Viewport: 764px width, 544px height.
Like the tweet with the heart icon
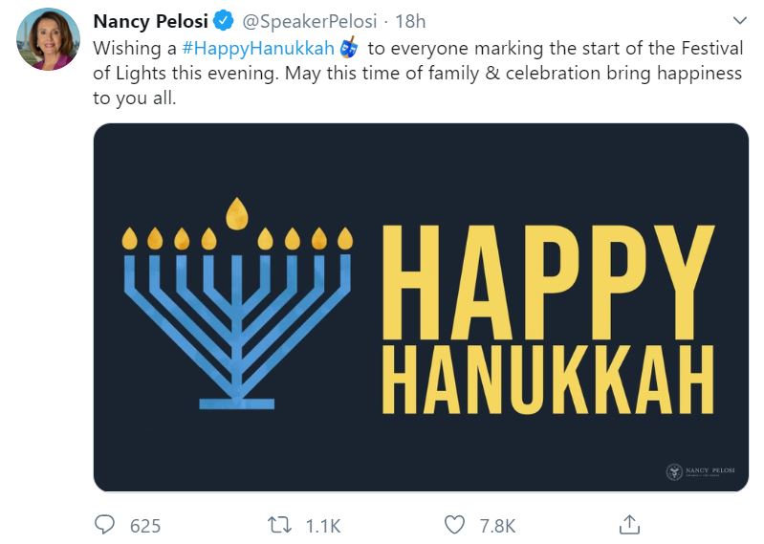point(455,524)
